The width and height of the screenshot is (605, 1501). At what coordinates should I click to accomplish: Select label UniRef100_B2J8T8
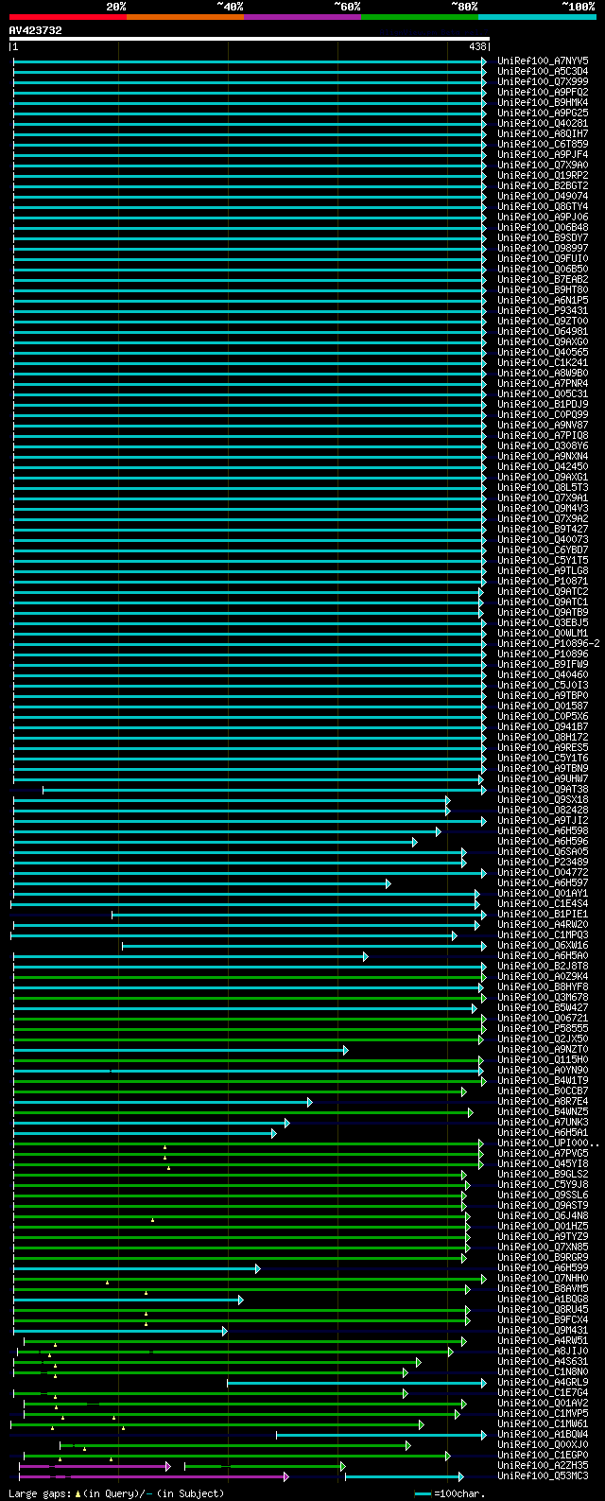pyautogui.click(x=543, y=966)
